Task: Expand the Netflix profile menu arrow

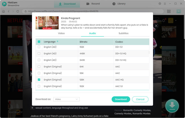Action: (x=176, y=21)
